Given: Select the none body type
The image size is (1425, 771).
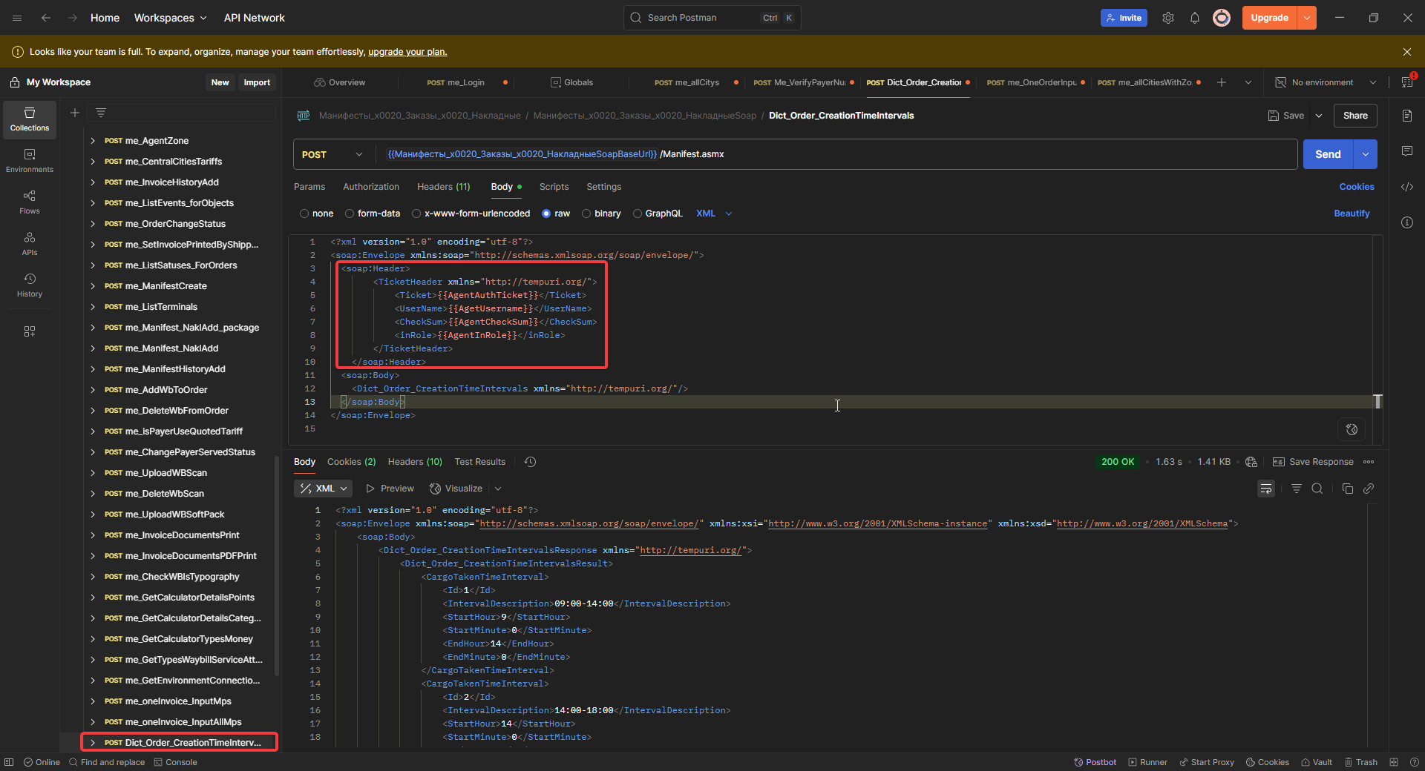Looking at the screenshot, I should 304,214.
